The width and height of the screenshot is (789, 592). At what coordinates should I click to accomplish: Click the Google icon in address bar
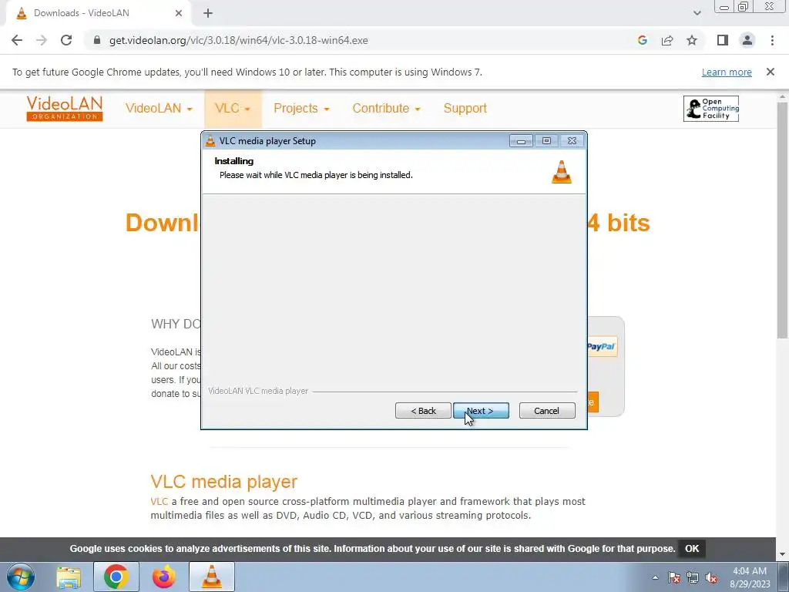[642, 40]
